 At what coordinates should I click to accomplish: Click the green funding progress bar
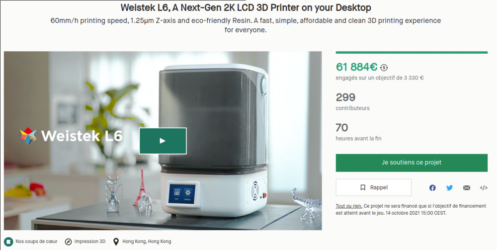[412, 52]
